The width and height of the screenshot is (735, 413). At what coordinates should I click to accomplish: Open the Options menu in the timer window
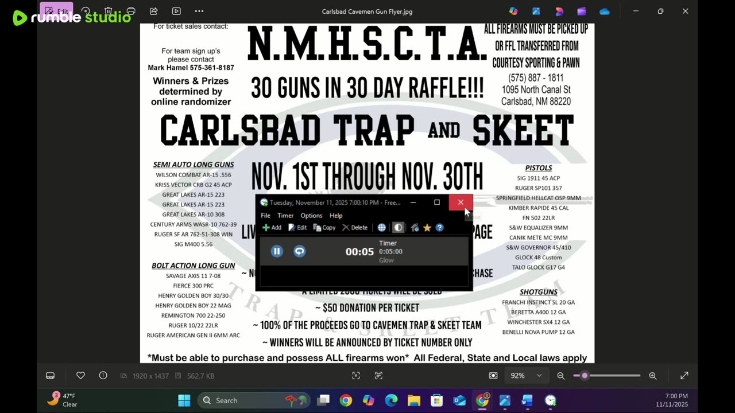(311, 216)
